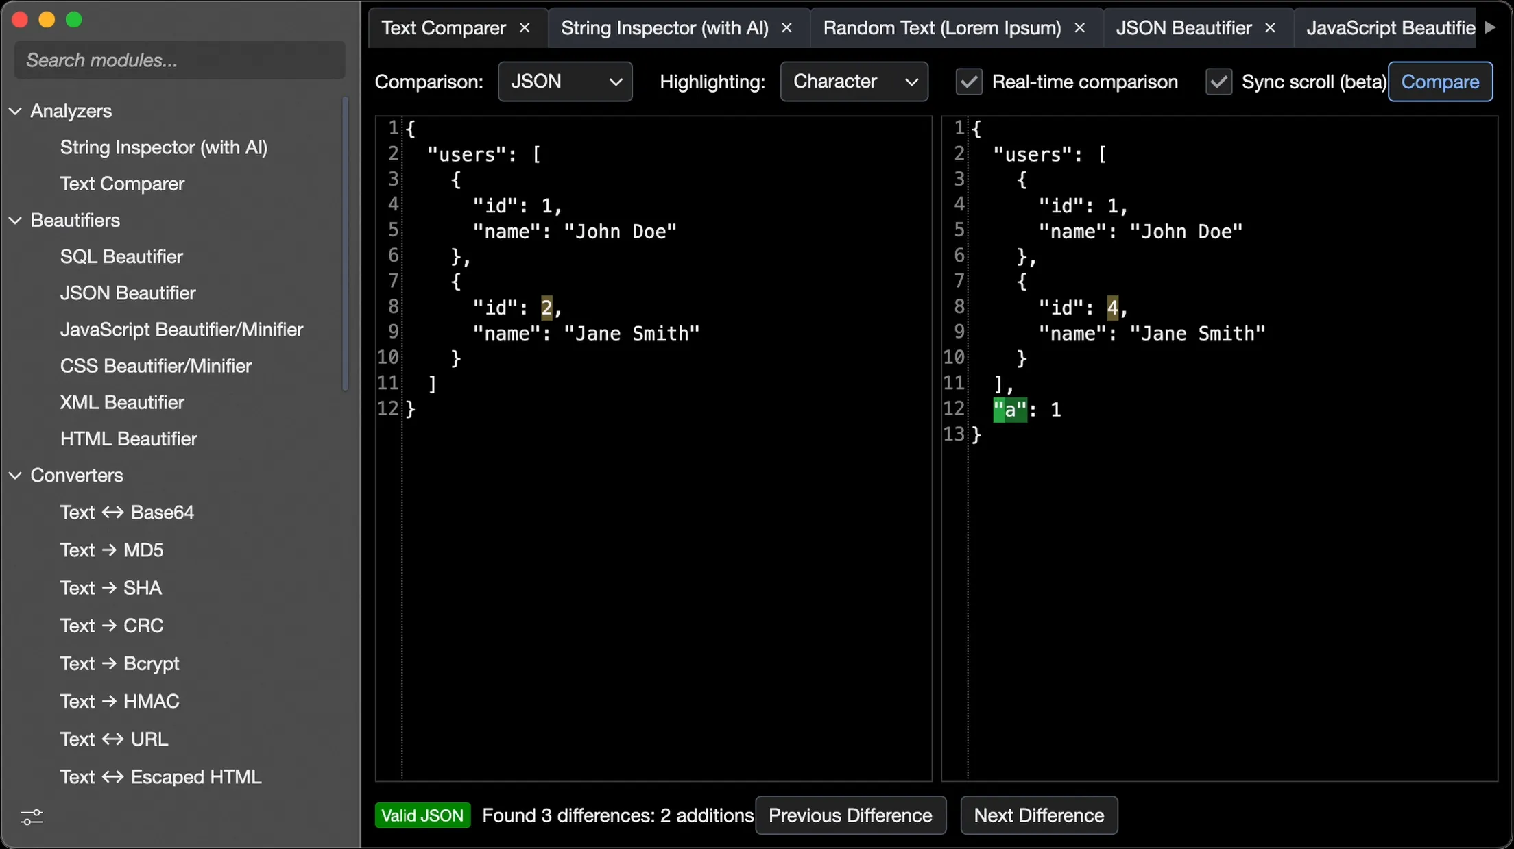Close the Random Text (Lorem Ipsum) tab
Viewport: 1514px width, 849px height.
pos(1079,28)
